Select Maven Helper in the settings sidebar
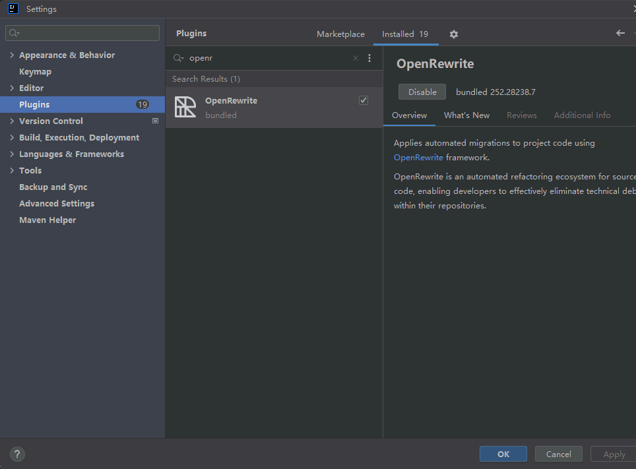Screen dimensions: 636x469 [x=48, y=220]
